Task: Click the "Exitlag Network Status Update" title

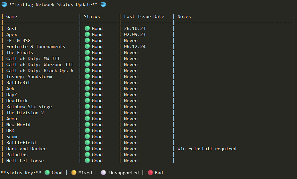Action: click(x=53, y=5)
